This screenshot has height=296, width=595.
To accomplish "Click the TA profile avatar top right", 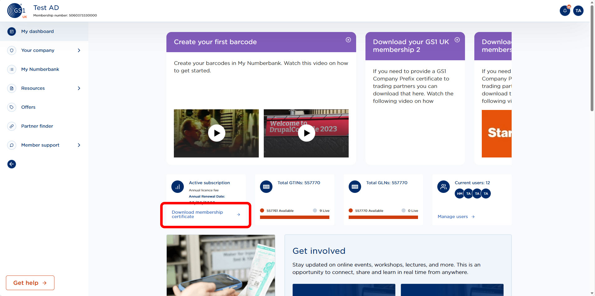I will [x=579, y=11].
